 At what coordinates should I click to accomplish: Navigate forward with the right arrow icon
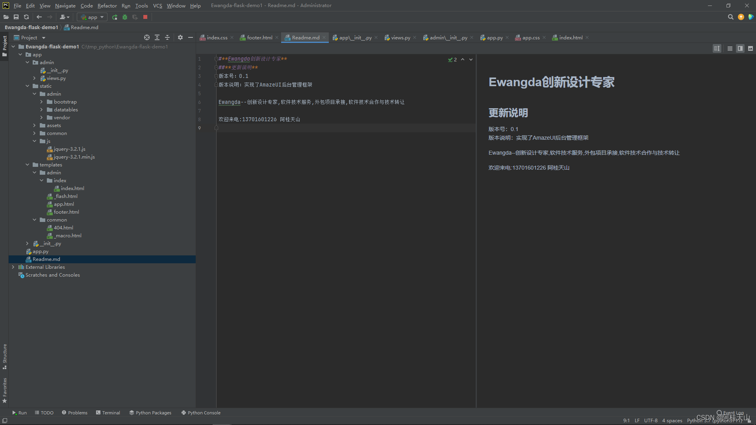click(50, 17)
